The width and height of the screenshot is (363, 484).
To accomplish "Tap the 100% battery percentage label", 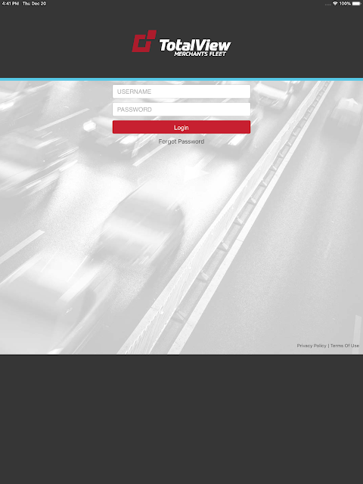I will point(345,3).
